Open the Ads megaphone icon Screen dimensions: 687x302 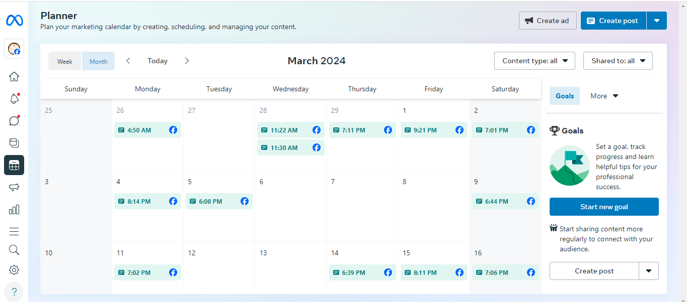point(14,187)
